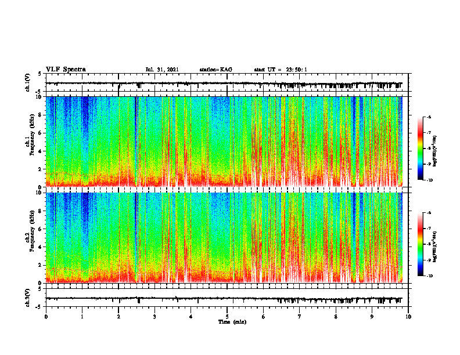Screen dimensions: 460x355
Task: Click time axis tick label "3"
Action: tap(154, 317)
